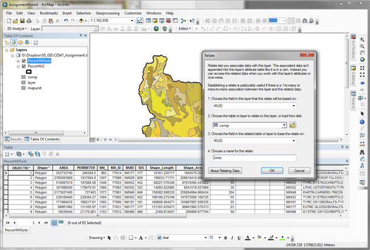The height and width of the screenshot is (250, 370).
Task: Toggle Show selected records button in Table
Action: coord(61,222)
